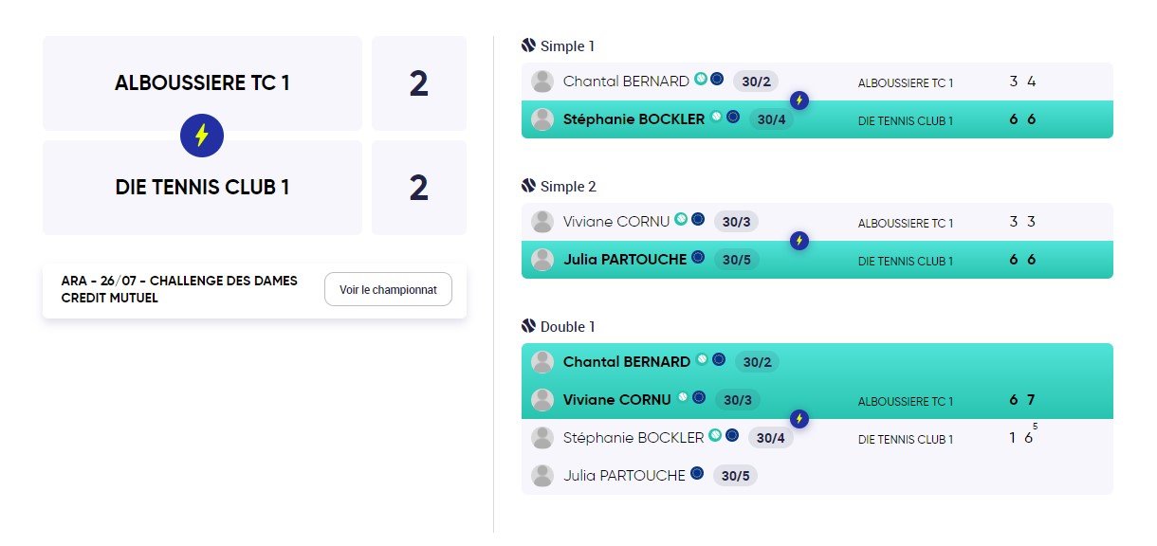Click the lightning icon in Simple 1 match
The image size is (1157, 546).
pos(799,100)
